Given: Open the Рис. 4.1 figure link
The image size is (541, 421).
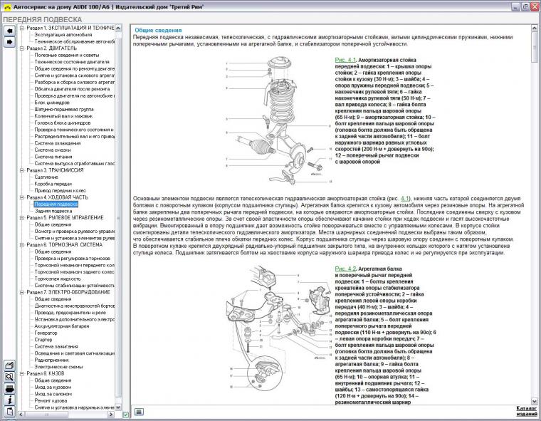Looking at the screenshot, I should tap(345, 60).
